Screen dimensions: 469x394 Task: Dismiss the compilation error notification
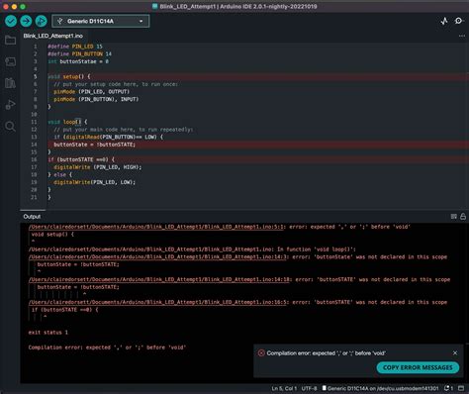[x=455, y=353]
